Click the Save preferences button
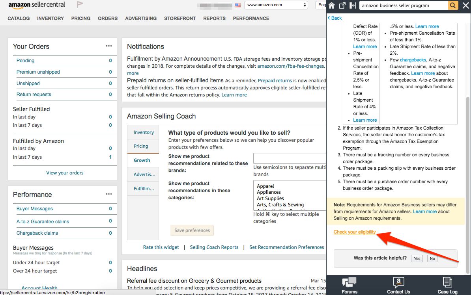 [192, 230]
